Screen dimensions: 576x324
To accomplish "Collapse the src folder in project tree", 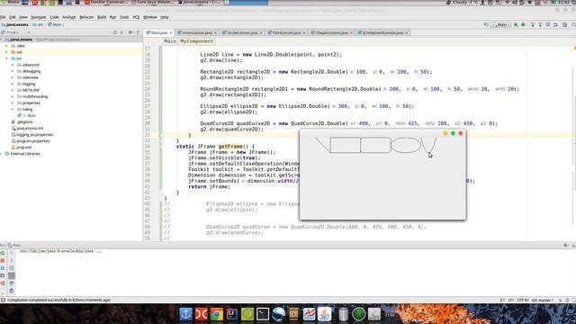I will click(x=6, y=58).
